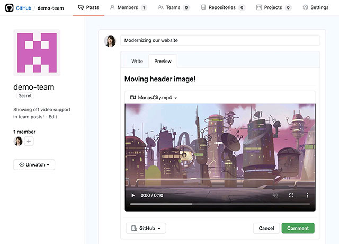Switch to the Teams tab
This screenshot has height=244, width=339.
click(x=173, y=7)
